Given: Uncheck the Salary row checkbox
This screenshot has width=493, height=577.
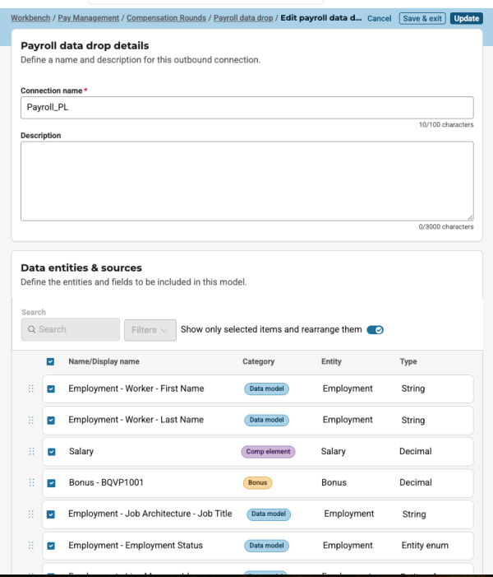Looking at the screenshot, I should [x=51, y=451].
